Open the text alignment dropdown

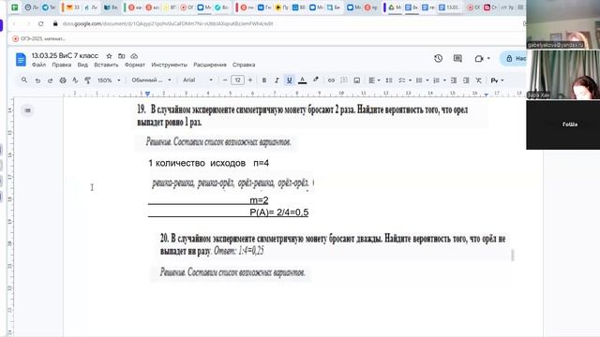(374, 81)
